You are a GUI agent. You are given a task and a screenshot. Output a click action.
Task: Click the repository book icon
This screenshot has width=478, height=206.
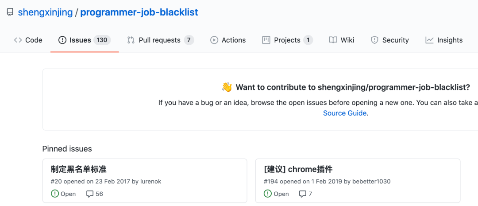[10, 12]
